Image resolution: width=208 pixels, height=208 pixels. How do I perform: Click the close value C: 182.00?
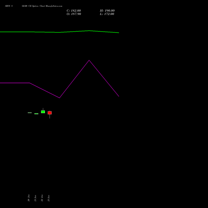(x=74, y=11)
